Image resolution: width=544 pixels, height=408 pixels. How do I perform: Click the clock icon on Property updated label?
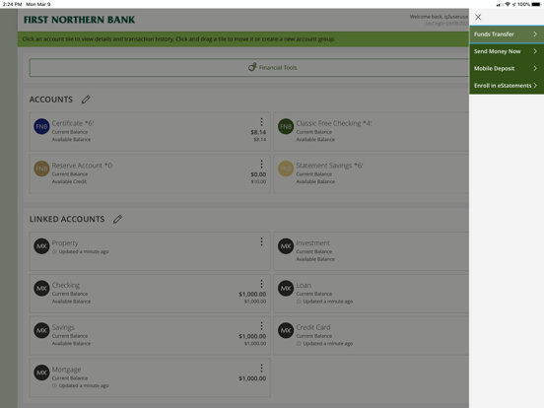(x=54, y=251)
